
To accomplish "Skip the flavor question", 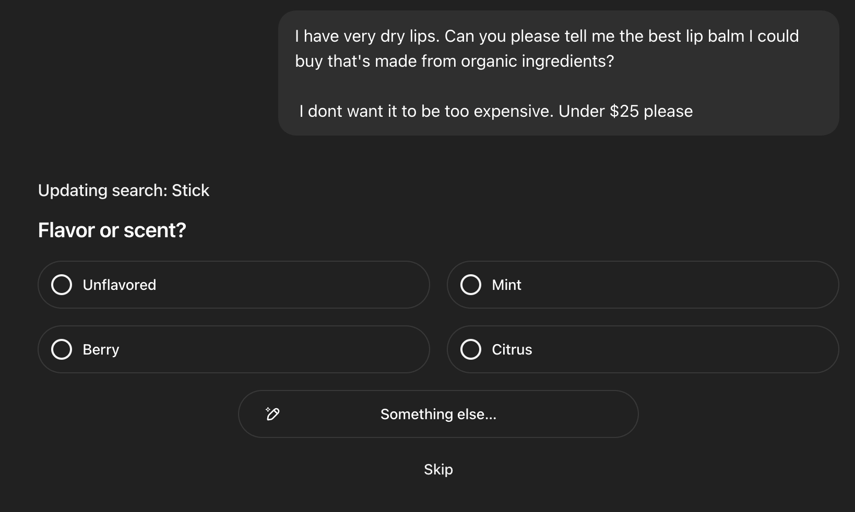I will tap(438, 469).
